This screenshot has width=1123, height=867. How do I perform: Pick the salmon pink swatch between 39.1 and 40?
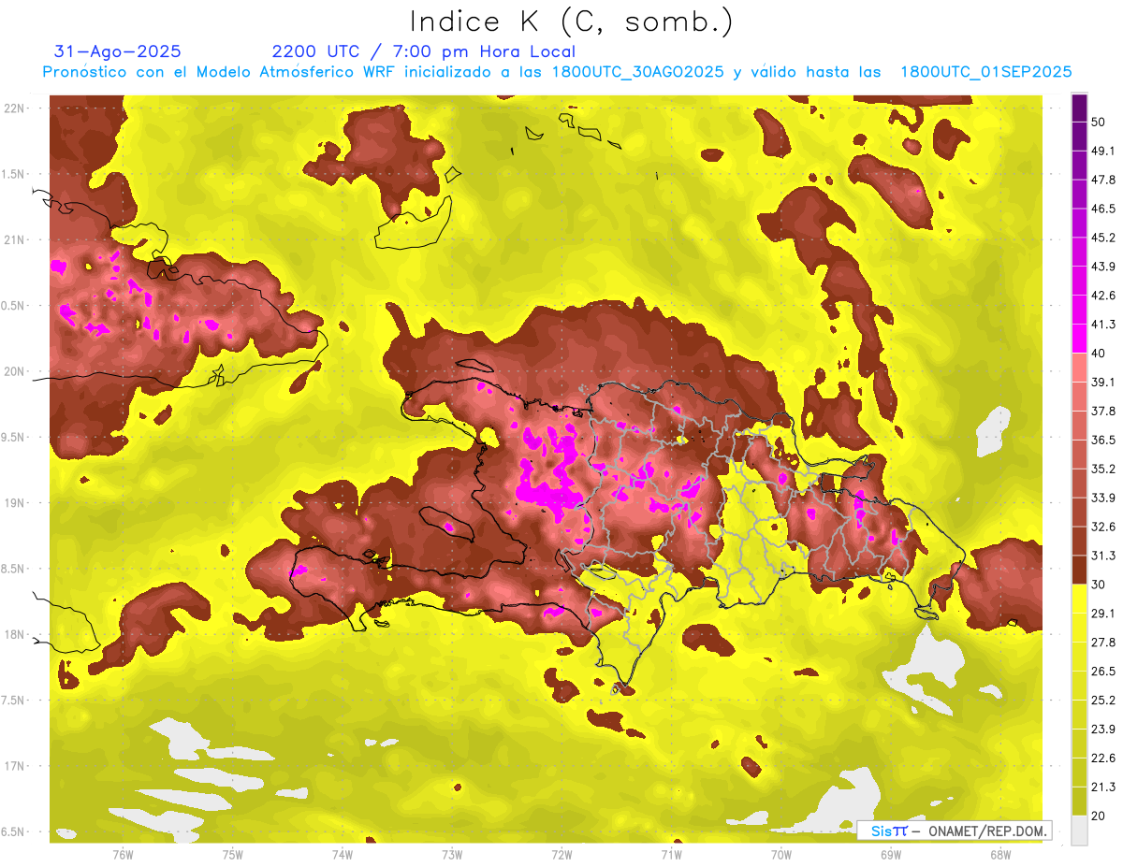pos(1079,368)
